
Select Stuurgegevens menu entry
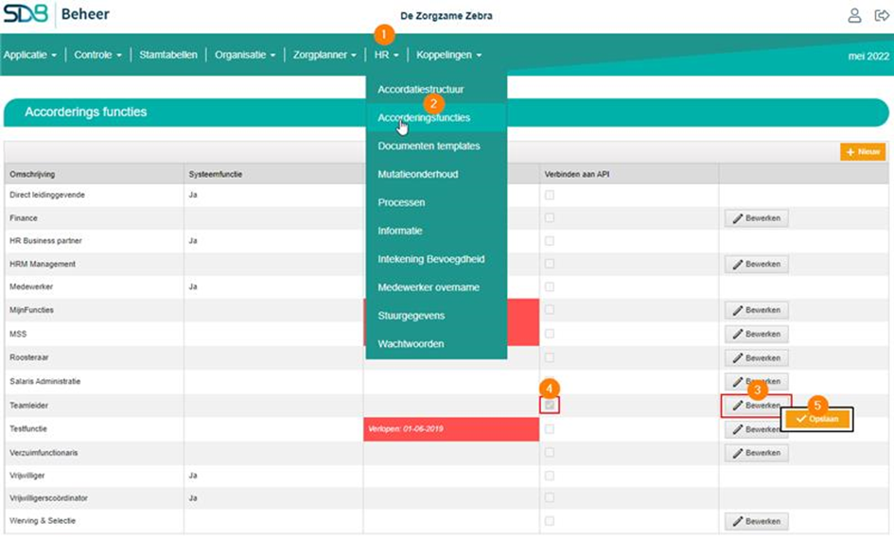[x=436, y=315]
